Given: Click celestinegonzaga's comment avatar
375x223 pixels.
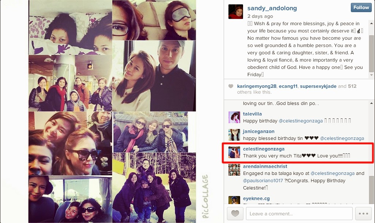Looking at the screenshot, I should [234, 152].
